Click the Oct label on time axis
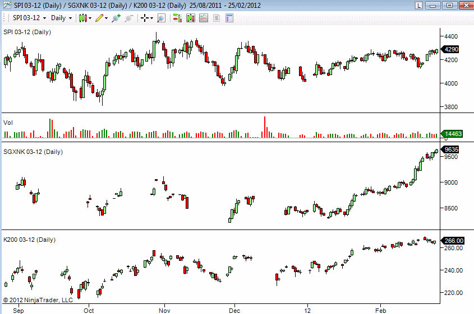 (x=89, y=311)
